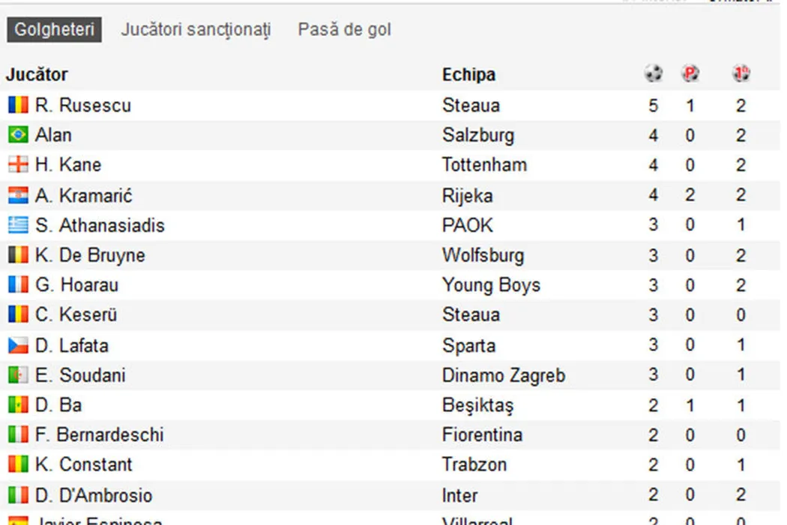Image resolution: width=787 pixels, height=525 pixels.
Task: Click F. Bernardeschi's player name
Action: tap(99, 435)
